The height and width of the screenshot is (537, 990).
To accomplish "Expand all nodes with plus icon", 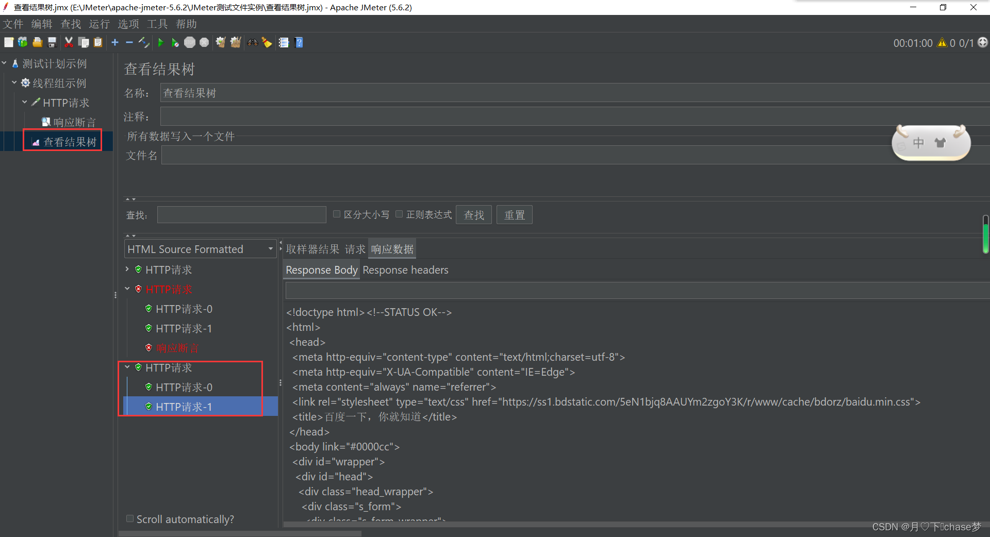I will pyautogui.click(x=115, y=42).
